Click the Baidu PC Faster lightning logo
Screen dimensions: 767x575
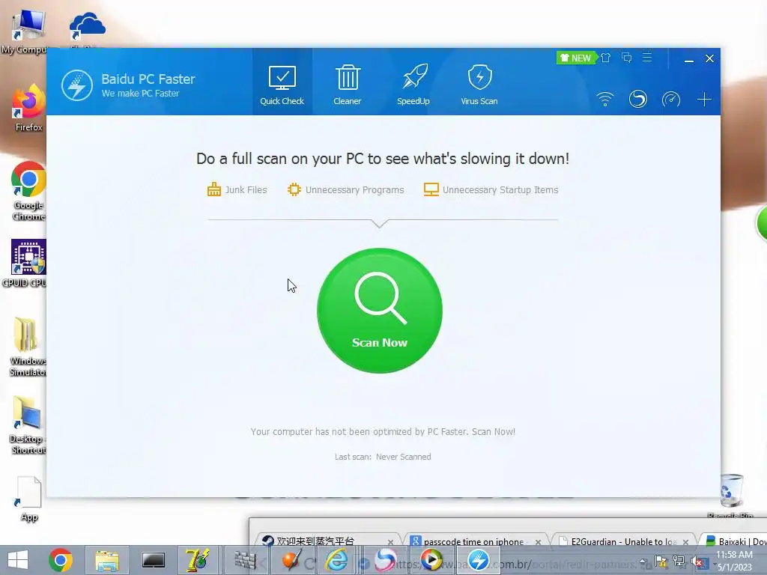pyautogui.click(x=77, y=85)
